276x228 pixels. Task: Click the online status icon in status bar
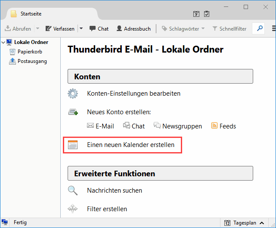coord(5,222)
